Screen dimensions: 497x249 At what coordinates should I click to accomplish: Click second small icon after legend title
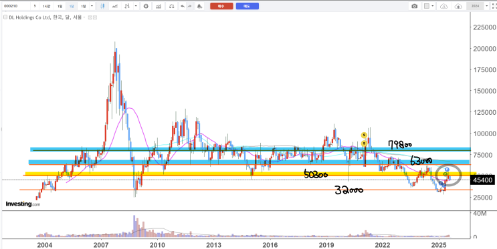click(x=94, y=18)
